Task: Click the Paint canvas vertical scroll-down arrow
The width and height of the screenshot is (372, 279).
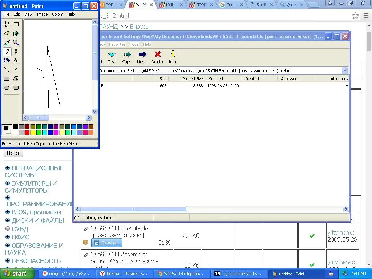Action: (x=95, y=111)
